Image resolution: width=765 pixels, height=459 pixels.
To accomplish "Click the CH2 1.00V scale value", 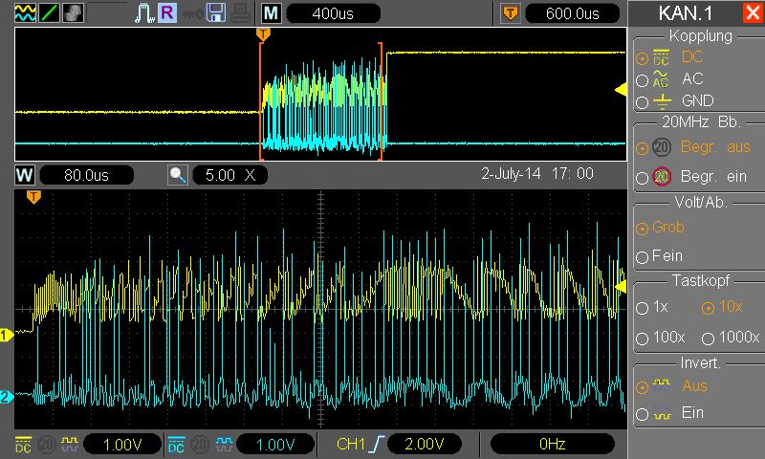I will click(275, 445).
